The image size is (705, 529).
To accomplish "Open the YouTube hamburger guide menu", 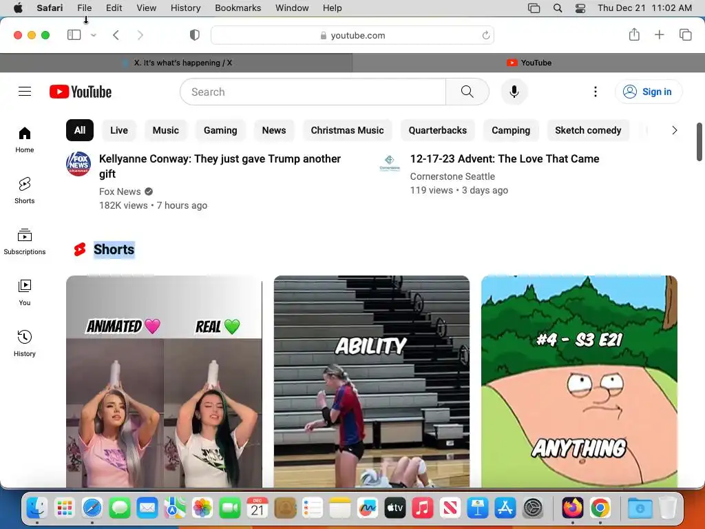I will point(25,92).
